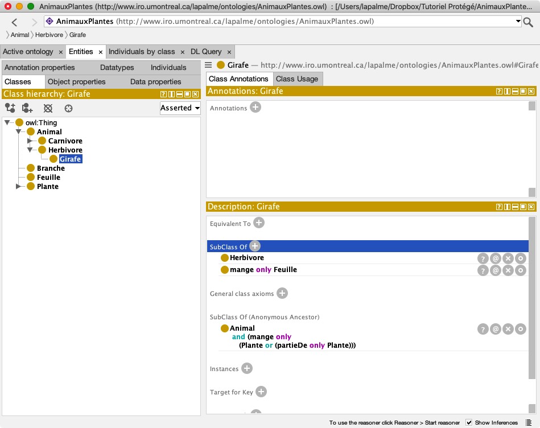
Task: Expand the Carnivore class node
Action: click(x=30, y=141)
